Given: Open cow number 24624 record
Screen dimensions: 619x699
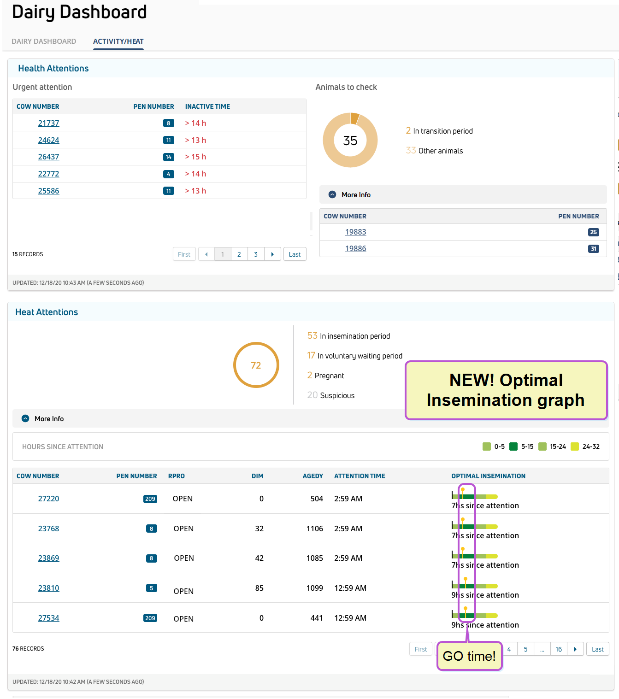Looking at the screenshot, I should tap(49, 140).
